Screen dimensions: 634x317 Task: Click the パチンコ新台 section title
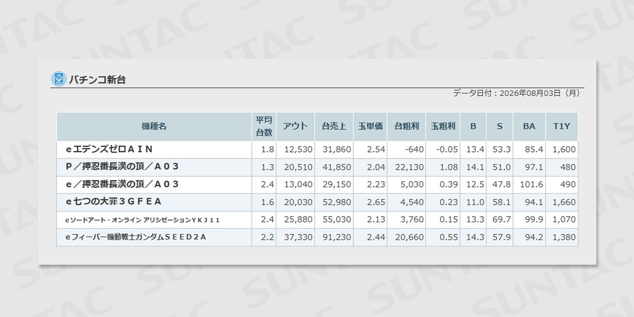click(97, 80)
